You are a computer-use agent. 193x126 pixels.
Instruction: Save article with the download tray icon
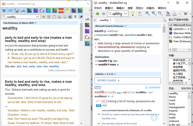click(168, 13)
